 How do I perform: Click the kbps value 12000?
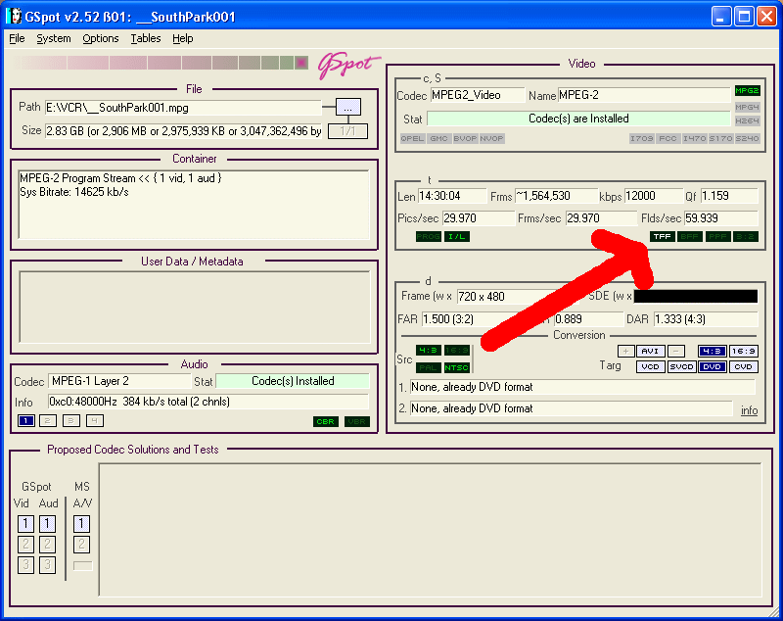653,196
